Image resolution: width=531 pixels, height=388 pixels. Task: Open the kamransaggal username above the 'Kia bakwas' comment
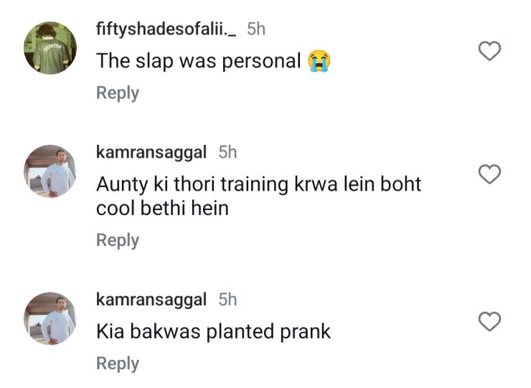[151, 299]
